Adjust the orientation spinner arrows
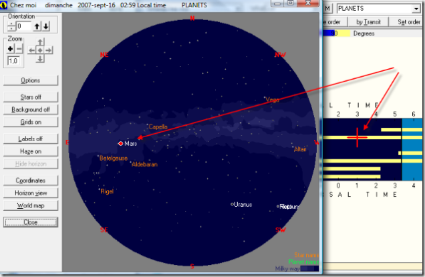The image size is (425, 277). pyautogui.click(x=11, y=26)
